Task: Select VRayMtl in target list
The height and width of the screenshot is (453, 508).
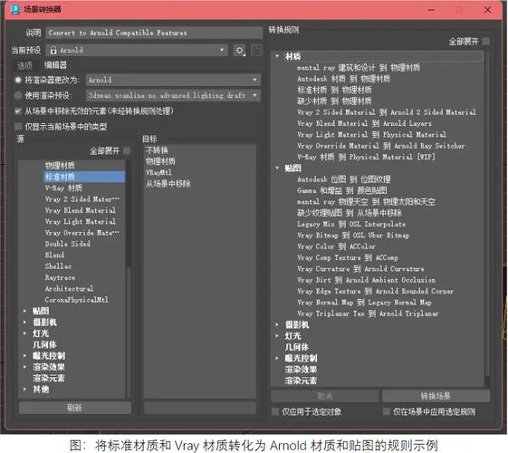Action: tap(158, 172)
